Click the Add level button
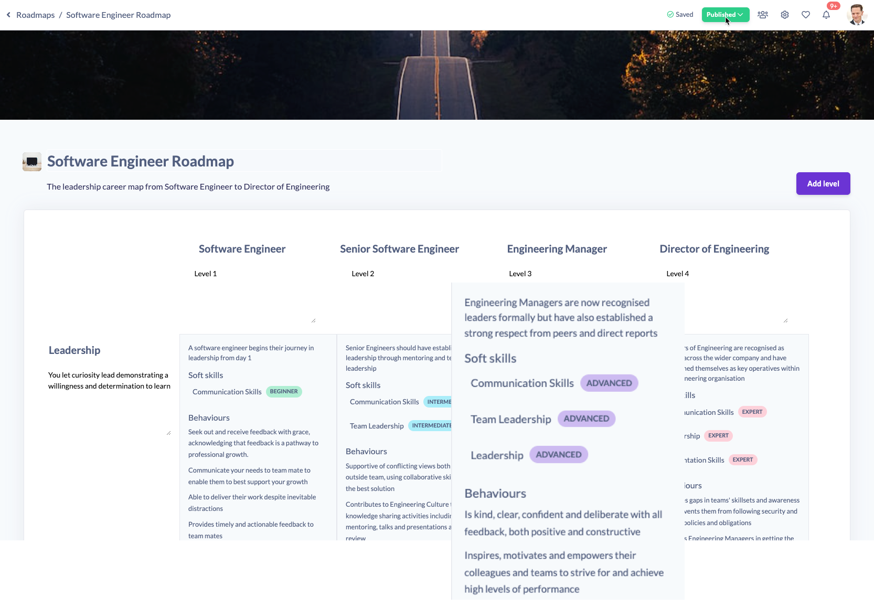The width and height of the screenshot is (874, 606). pos(823,183)
